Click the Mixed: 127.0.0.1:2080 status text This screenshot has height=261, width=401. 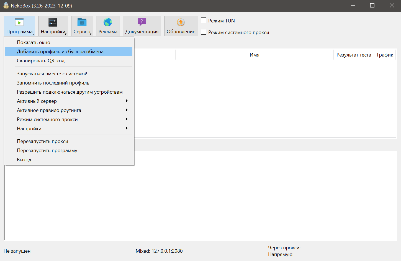tap(159, 251)
